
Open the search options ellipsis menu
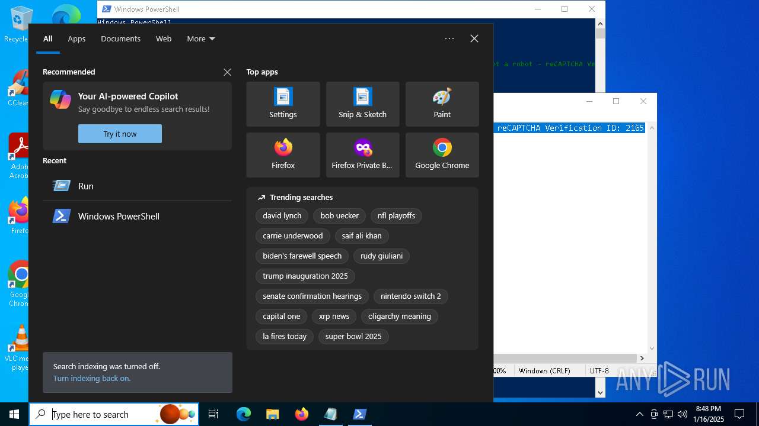449,38
